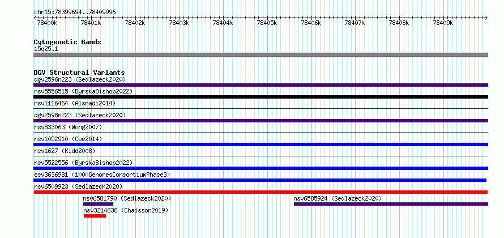This screenshot has width=504, height=238.
Task: Click the ruler's left arrowhead
Action: pyautogui.click(x=35, y=18)
